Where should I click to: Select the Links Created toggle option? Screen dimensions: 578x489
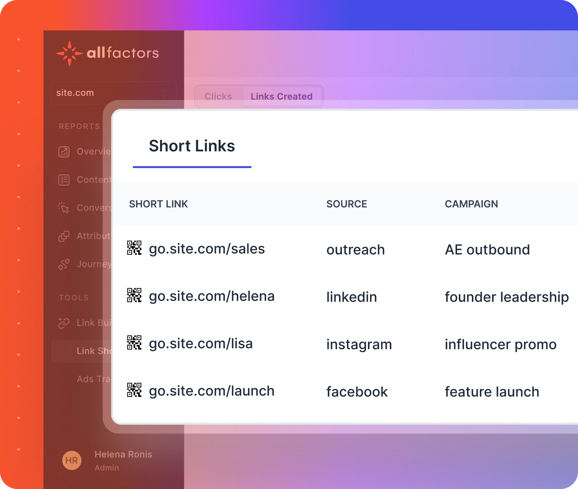click(x=281, y=96)
